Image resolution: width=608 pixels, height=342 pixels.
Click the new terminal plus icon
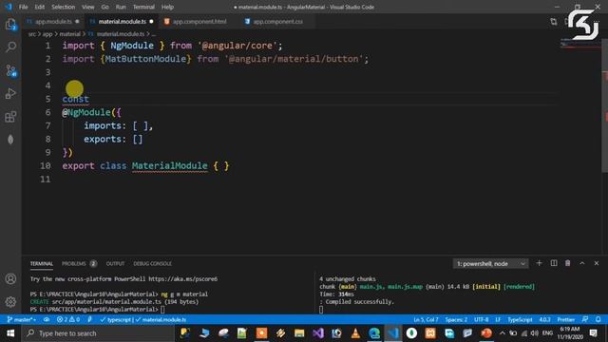click(x=539, y=263)
